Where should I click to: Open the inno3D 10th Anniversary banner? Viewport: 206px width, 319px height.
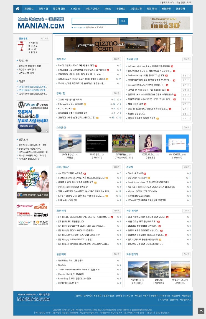(166, 23)
